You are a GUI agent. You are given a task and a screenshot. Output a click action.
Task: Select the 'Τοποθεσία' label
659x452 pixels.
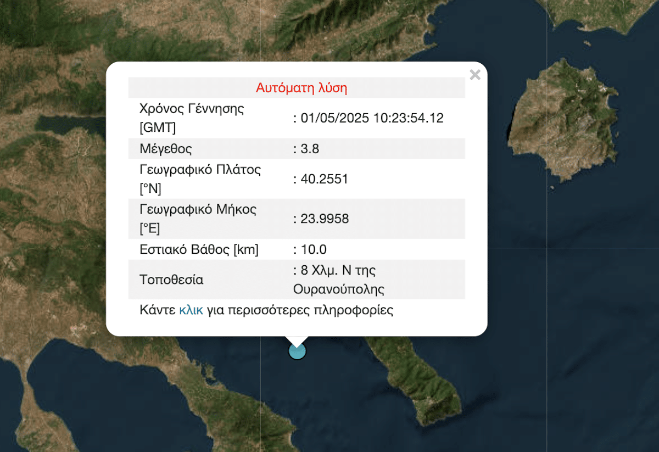coord(172,280)
